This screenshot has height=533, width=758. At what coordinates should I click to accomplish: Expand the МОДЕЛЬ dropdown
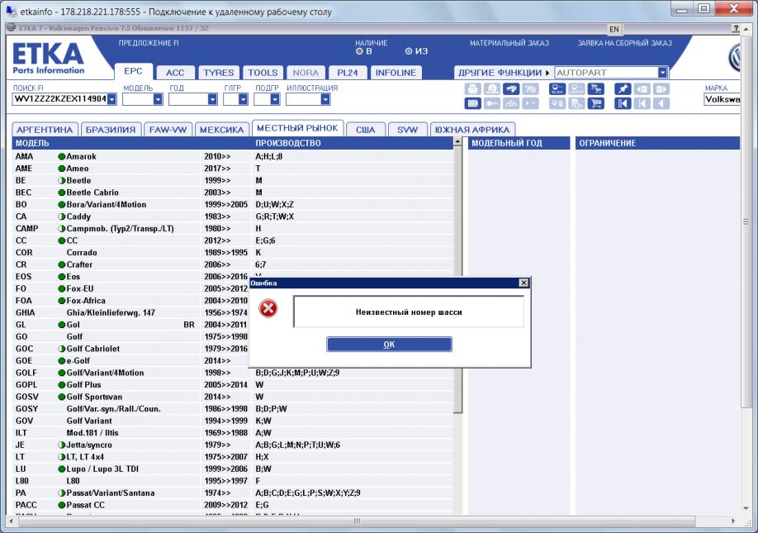pyautogui.click(x=158, y=99)
